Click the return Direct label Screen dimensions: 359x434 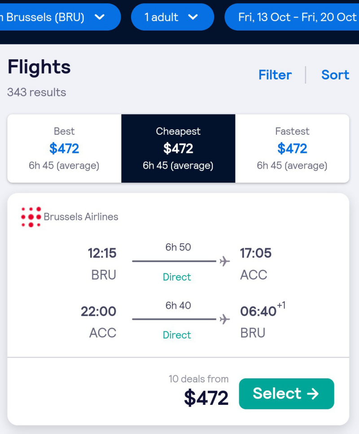[x=177, y=335]
